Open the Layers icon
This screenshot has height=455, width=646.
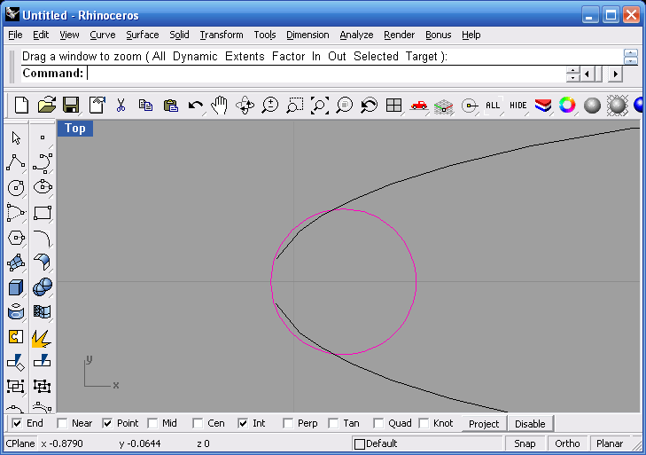tap(542, 106)
